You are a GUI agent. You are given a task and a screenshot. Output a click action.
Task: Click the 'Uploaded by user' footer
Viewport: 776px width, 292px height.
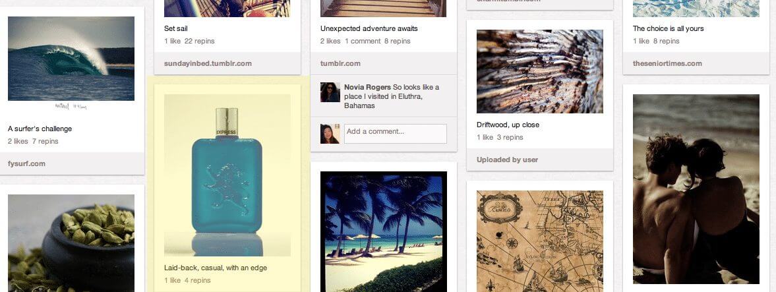click(507, 160)
